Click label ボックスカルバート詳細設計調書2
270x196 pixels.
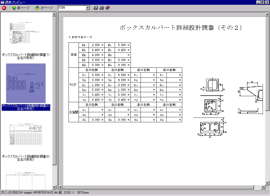26,107
